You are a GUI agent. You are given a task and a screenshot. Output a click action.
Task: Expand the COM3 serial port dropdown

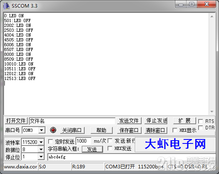(x=41, y=130)
